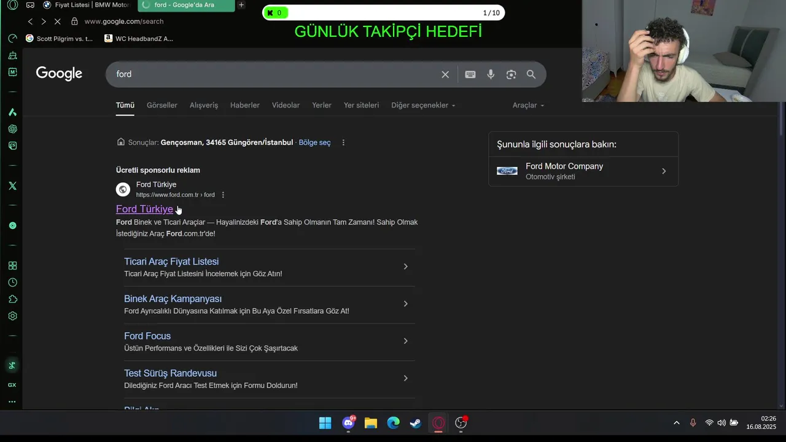This screenshot has width=786, height=442.
Task: Open Workspaces grid icon in sidebar
Action: (x=12, y=266)
